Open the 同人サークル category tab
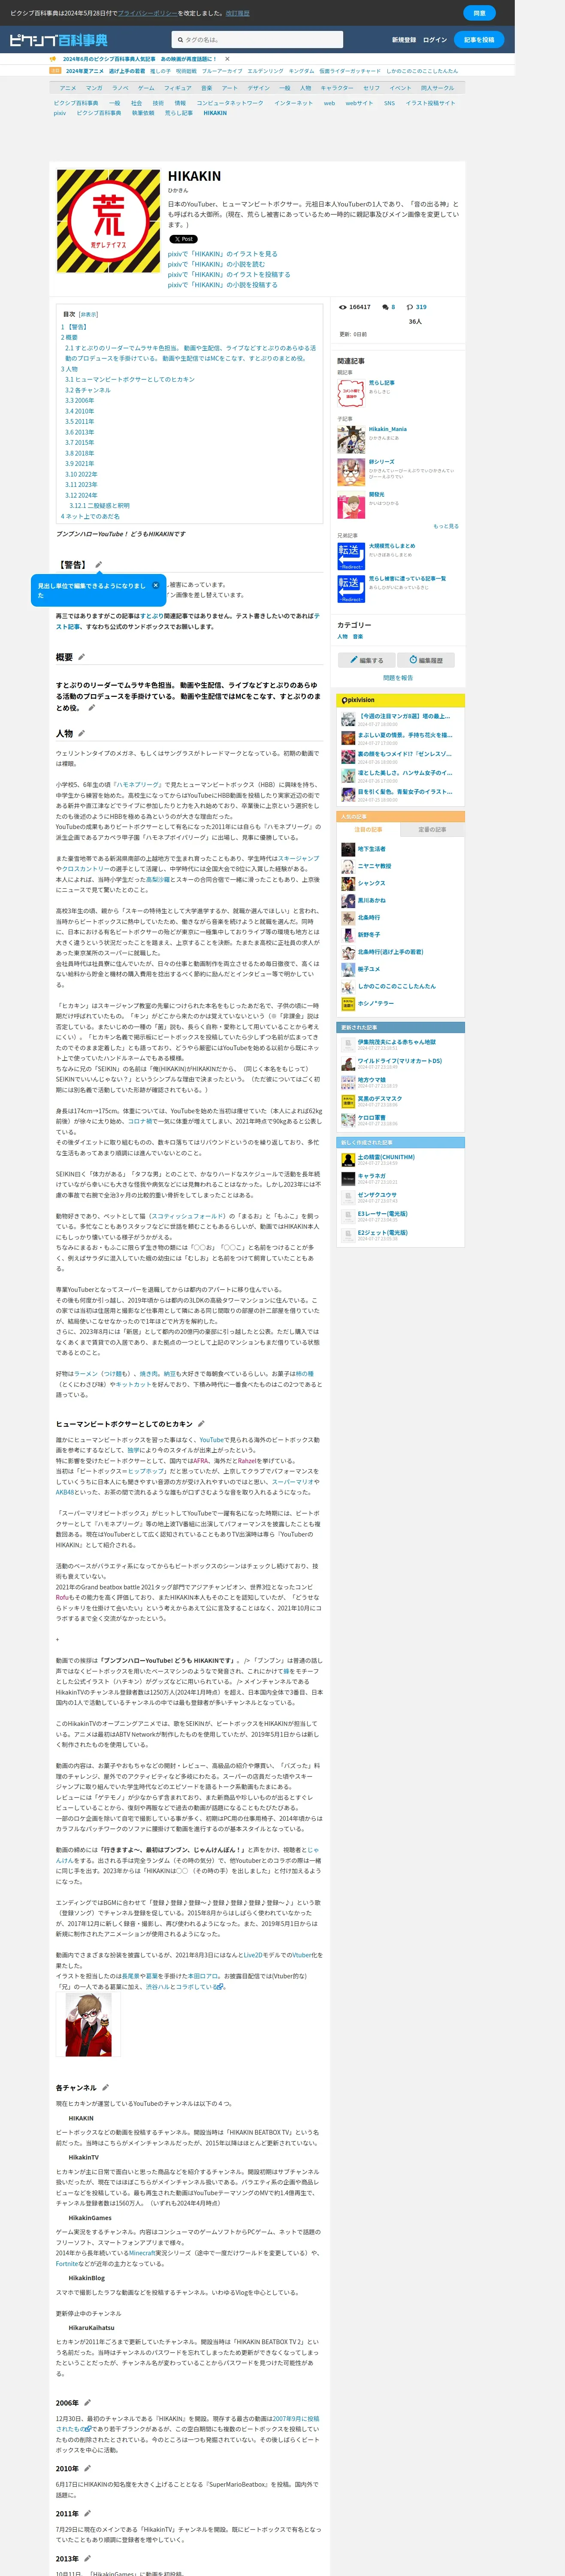 click(x=437, y=88)
